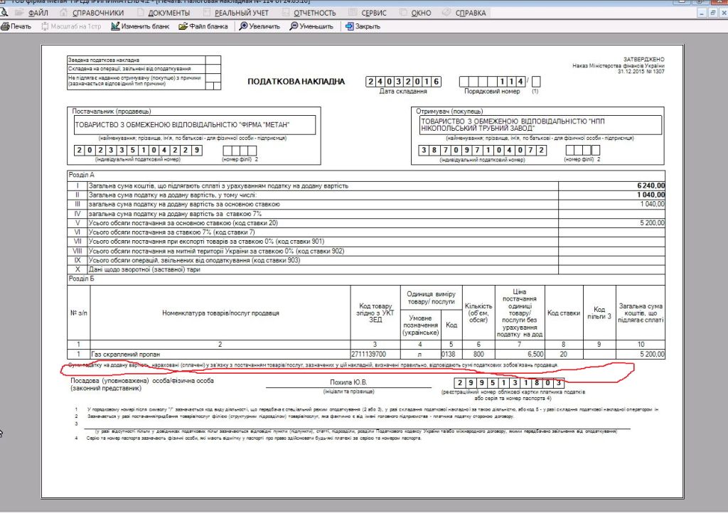Image resolution: width=728 pixels, height=513 pixels.
Task: Click the Порядковий номер boxes showing 114
Action: [493, 82]
